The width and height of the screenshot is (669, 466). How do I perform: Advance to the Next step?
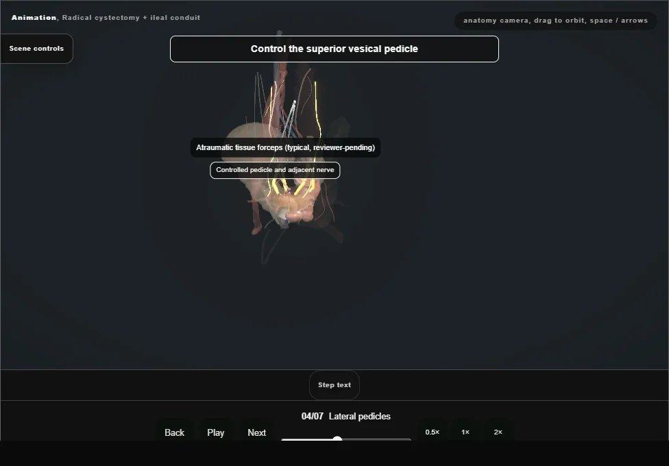coord(257,432)
